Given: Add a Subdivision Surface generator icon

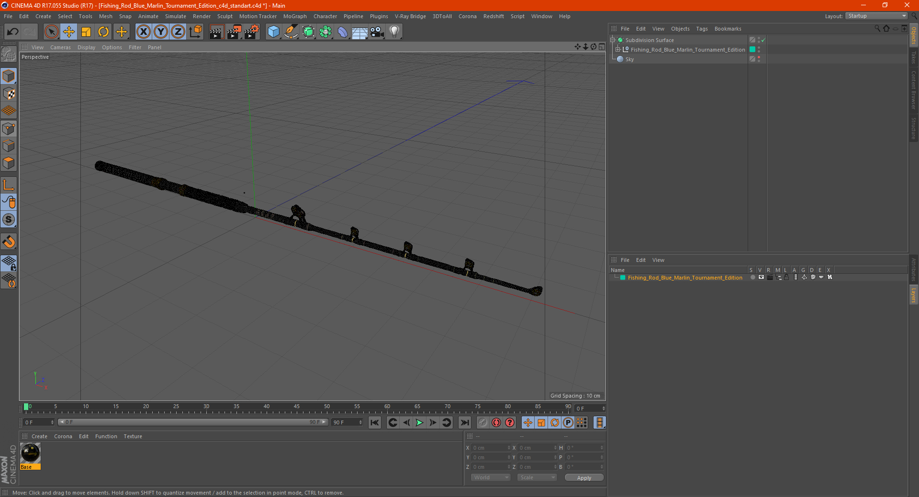Looking at the screenshot, I should tap(309, 32).
